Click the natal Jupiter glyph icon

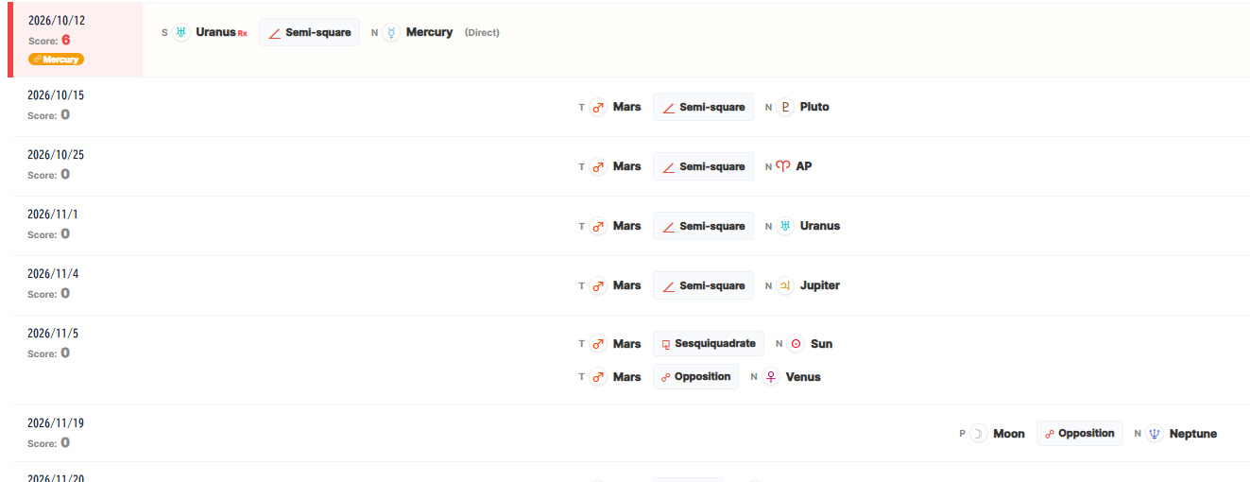click(x=785, y=285)
